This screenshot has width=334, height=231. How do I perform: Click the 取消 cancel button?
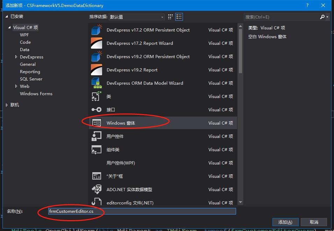coord(313,222)
